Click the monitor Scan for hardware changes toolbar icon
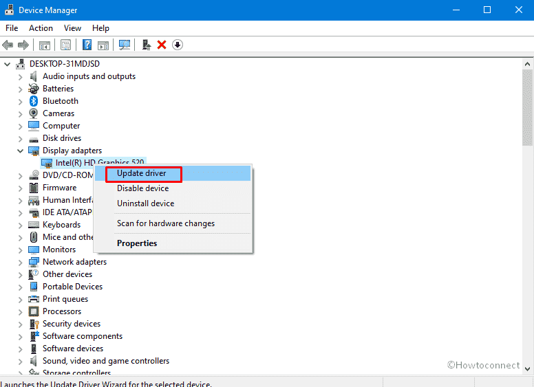Viewport: 534px width, 387px height. point(125,45)
